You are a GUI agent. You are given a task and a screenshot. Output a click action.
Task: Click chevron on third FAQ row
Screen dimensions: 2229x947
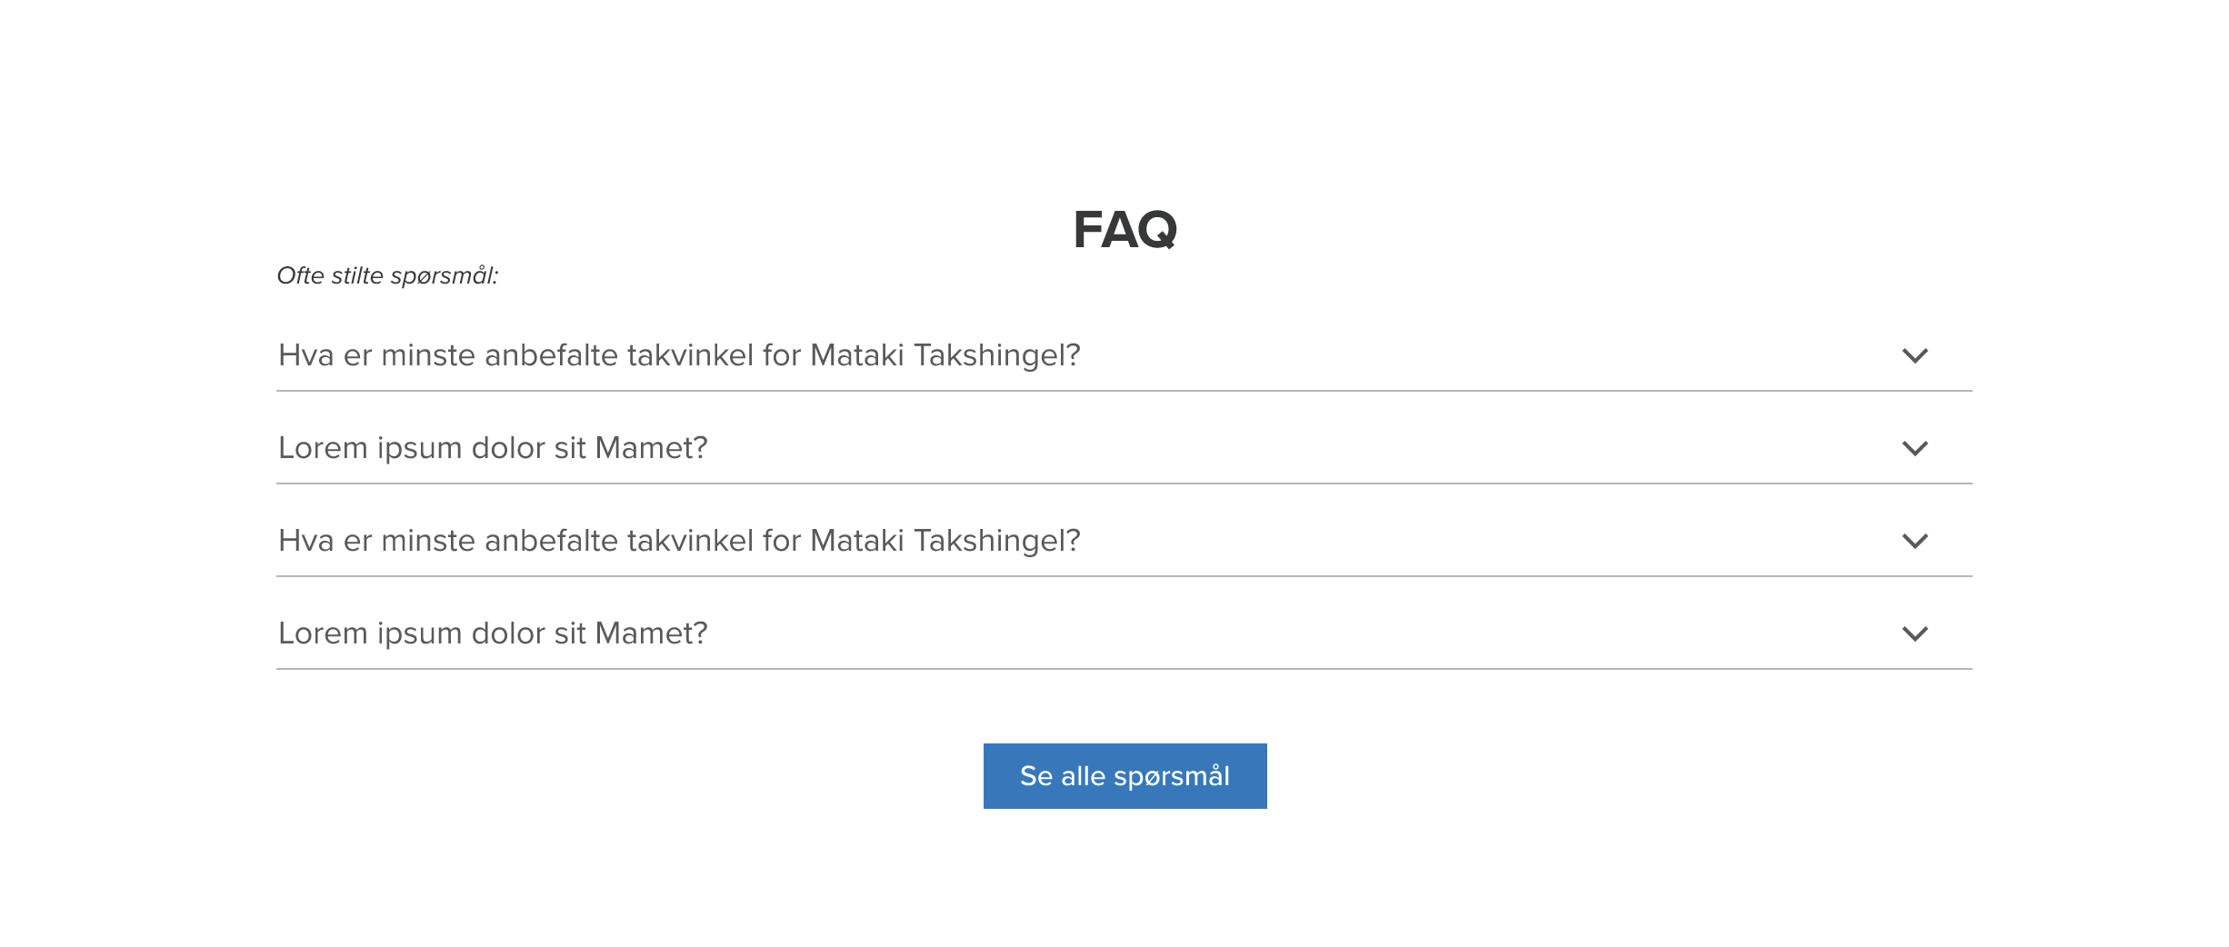[1914, 541]
